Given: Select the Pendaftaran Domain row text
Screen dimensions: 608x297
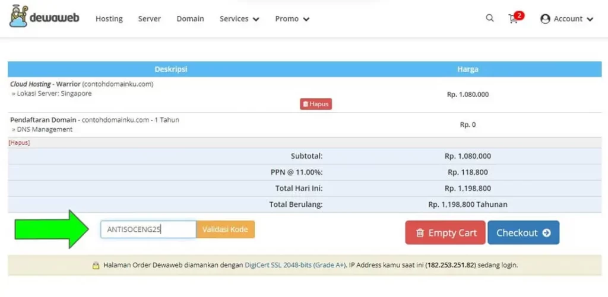Looking at the screenshot, I should coord(94,120).
